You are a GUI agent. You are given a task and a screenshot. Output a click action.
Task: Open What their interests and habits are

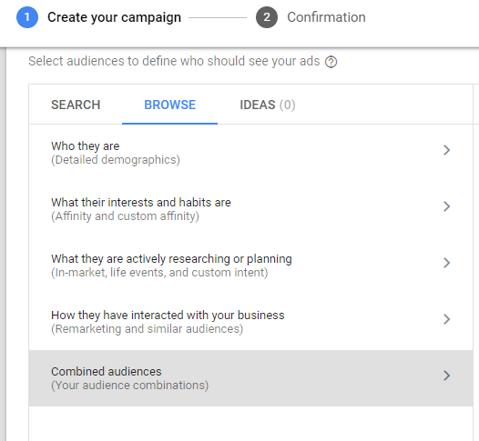click(x=250, y=209)
